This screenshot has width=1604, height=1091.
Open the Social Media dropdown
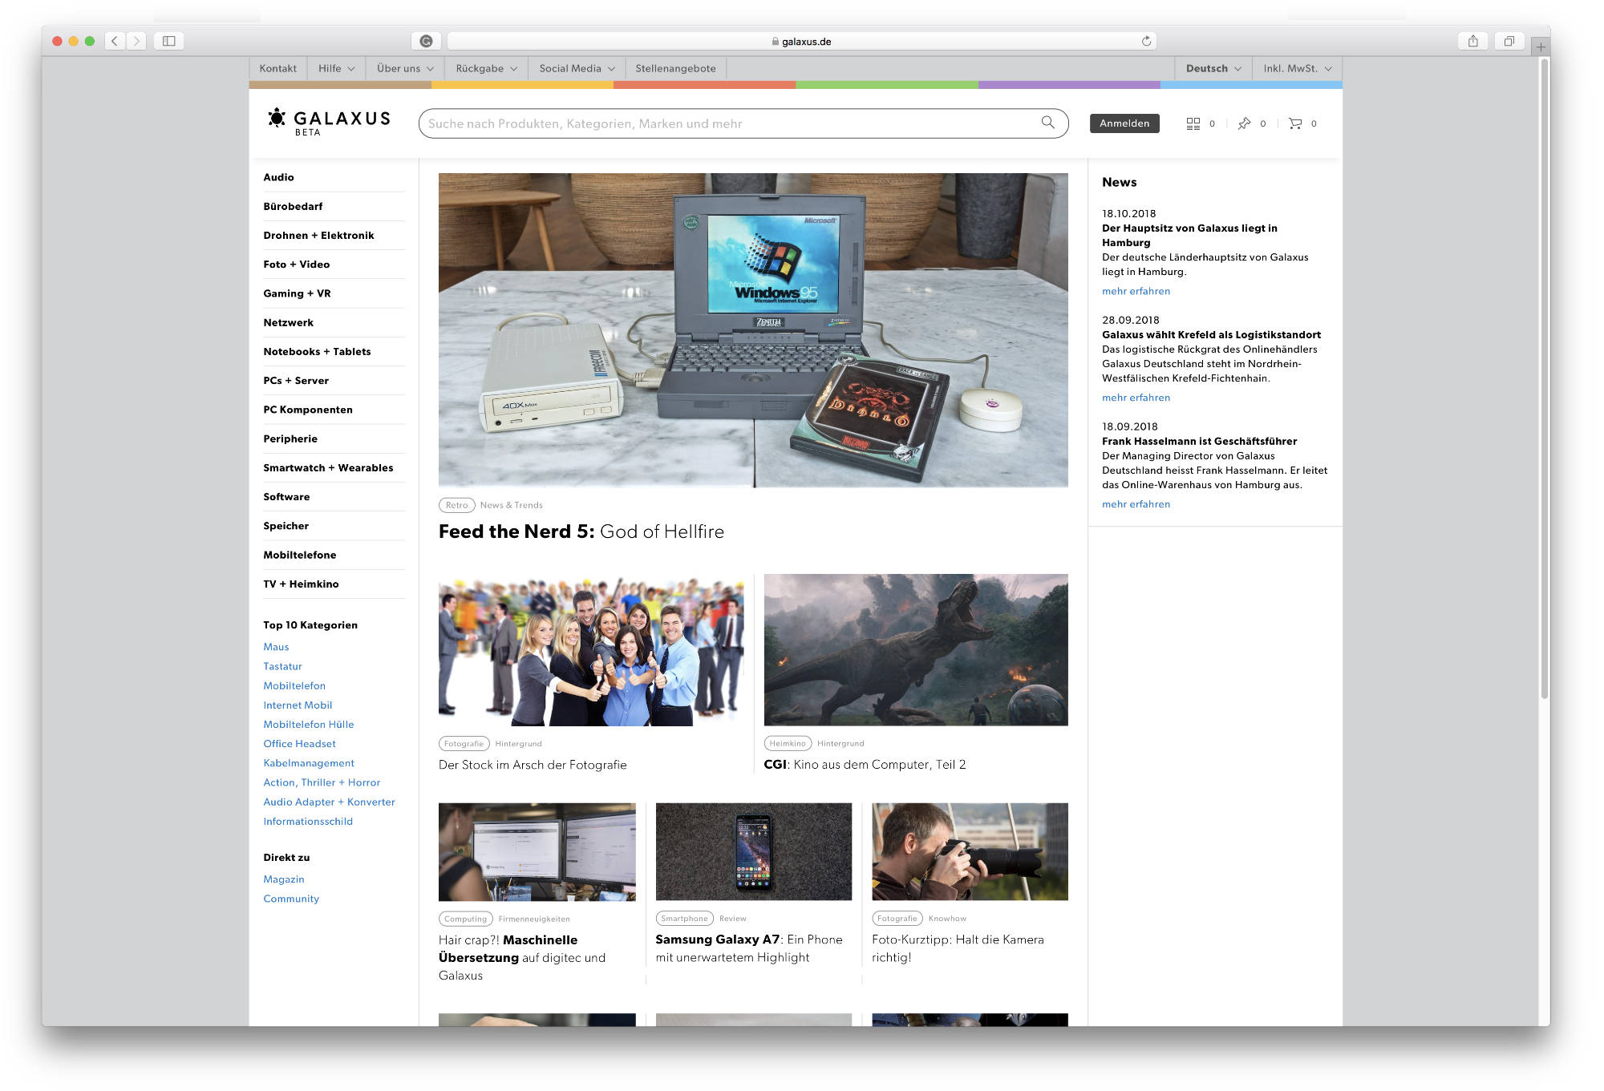tap(577, 69)
